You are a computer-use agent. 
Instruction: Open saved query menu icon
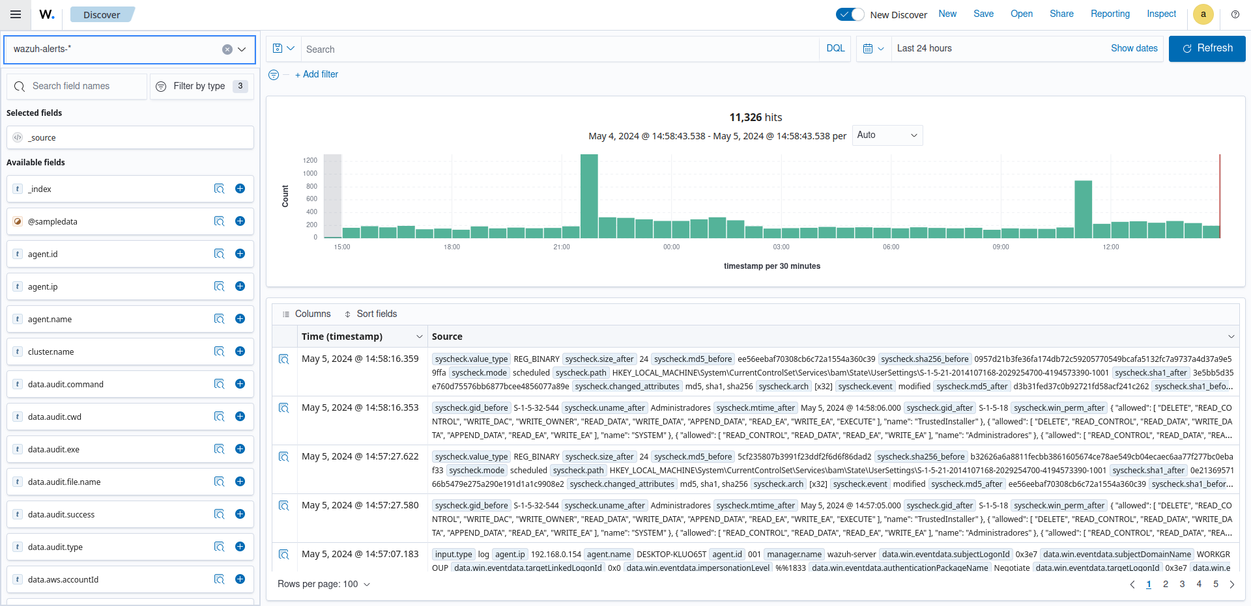[283, 49]
